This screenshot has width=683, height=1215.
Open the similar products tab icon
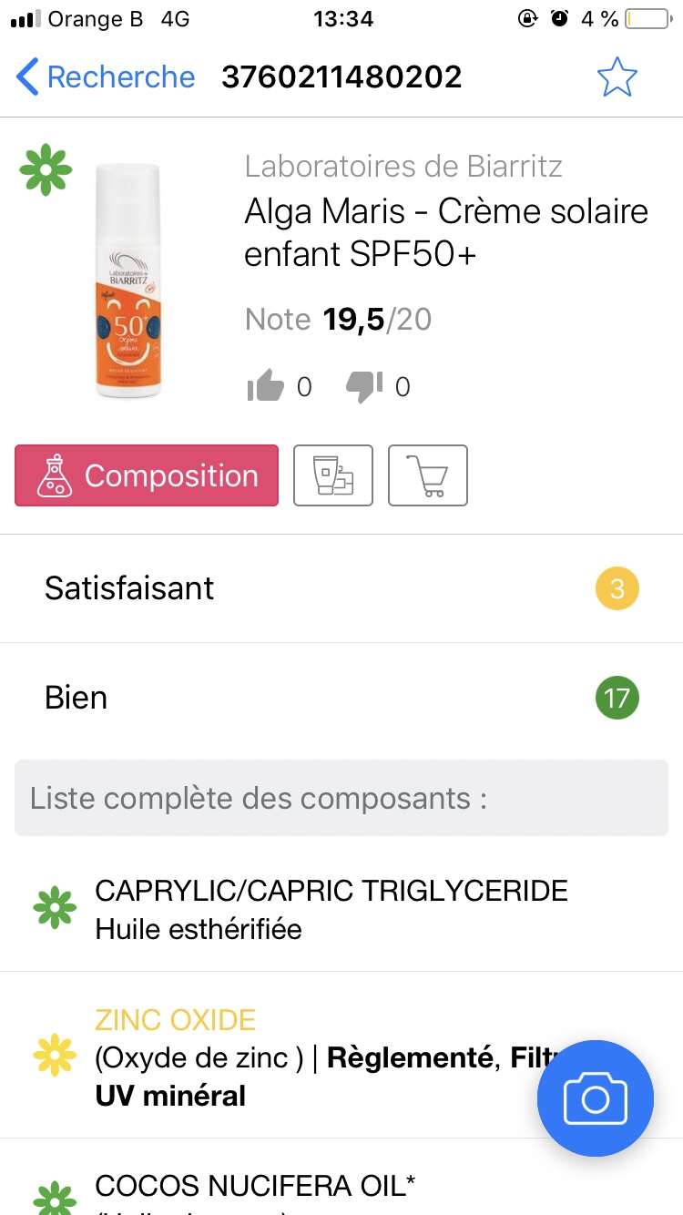[x=332, y=475]
